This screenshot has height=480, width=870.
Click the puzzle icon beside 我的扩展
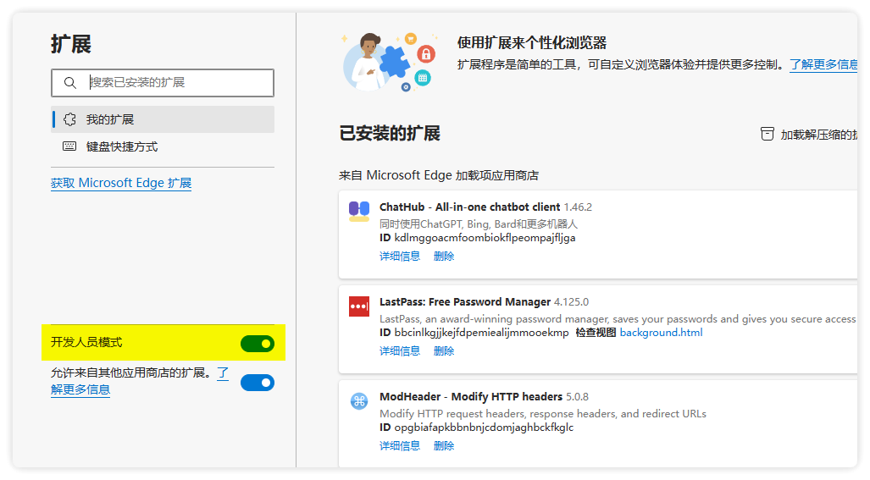70,119
